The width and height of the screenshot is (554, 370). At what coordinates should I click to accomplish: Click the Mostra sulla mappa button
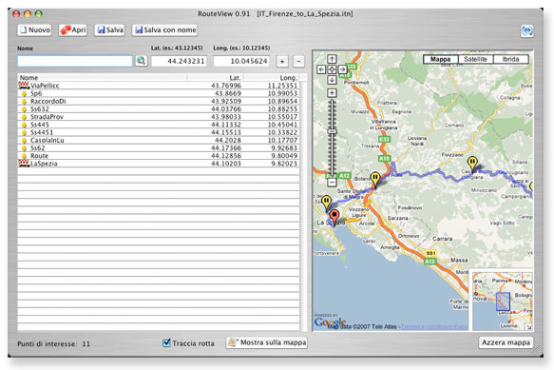tap(267, 342)
